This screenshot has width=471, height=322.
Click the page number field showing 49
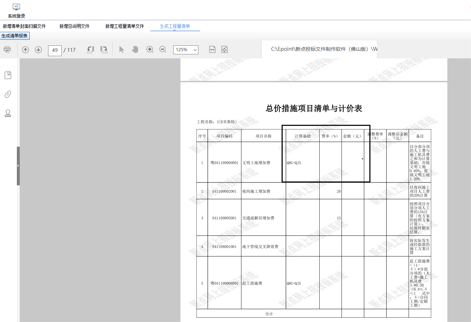tap(55, 50)
